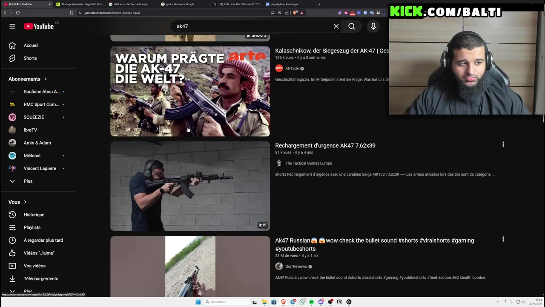The width and height of the screenshot is (545, 307).
Task: Clear the search query with the X icon
Action: (336, 26)
